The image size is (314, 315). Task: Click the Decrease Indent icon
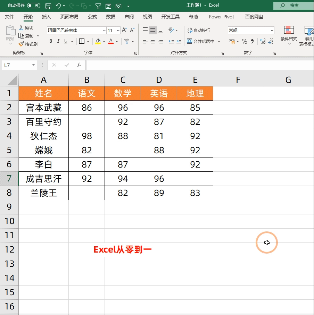point(171,41)
